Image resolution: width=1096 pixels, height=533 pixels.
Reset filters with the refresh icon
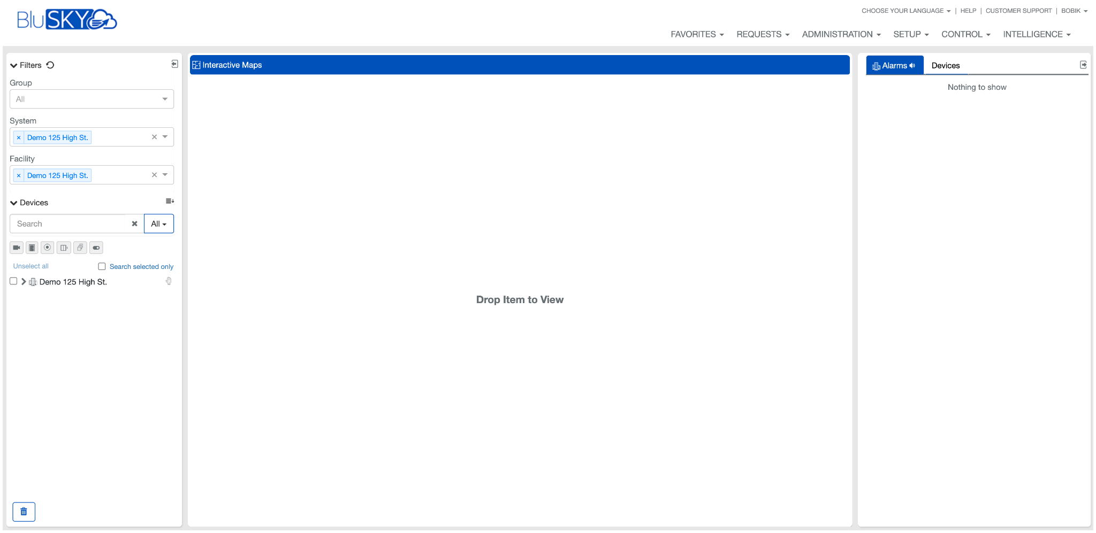[x=50, y=65]
